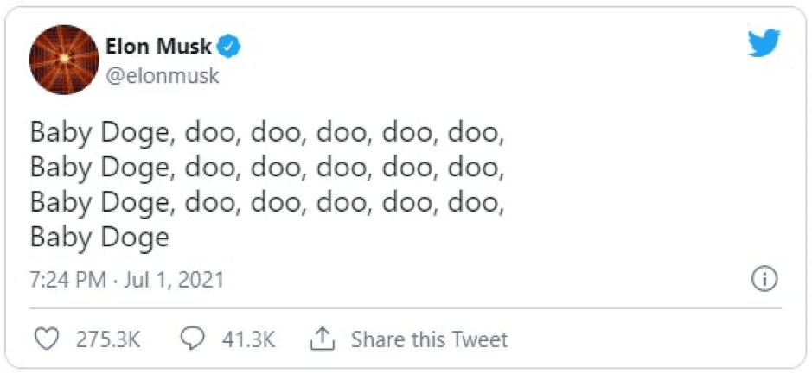Click the Elon Musk display name
This screenshot has width=812, height=374.
159,47
